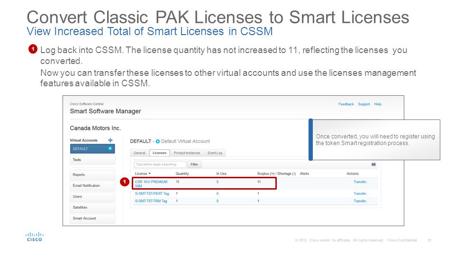Open Support link
Image resolution: width=455 pixels, height=256 pixels.
click(x=364, y=104)
